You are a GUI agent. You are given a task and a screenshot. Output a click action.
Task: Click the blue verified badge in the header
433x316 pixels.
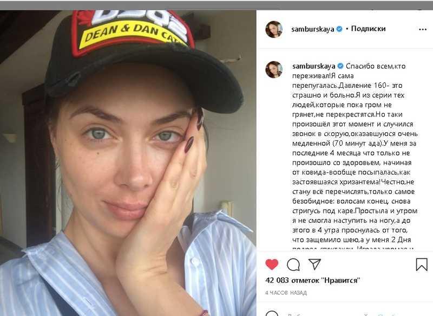click(x=339, y=29)
